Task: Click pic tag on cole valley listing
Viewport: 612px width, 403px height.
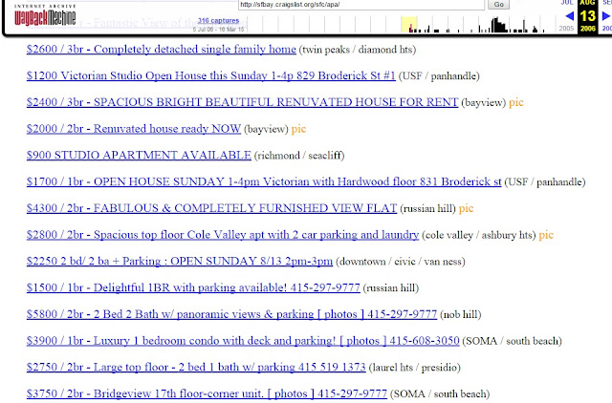Action: click(x=546, y=235)
